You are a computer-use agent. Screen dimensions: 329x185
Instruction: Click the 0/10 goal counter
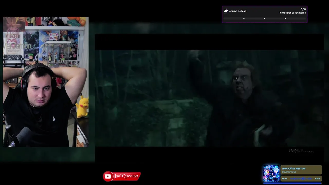[x=303, y=9]
